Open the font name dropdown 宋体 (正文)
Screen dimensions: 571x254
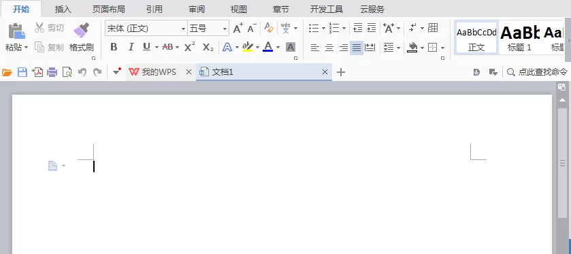[184, 29]
